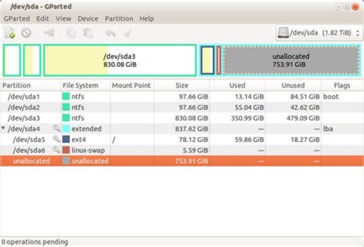Open the Partition menu
The width and height of the screenshot is (364, 247).
pos(119,19)
